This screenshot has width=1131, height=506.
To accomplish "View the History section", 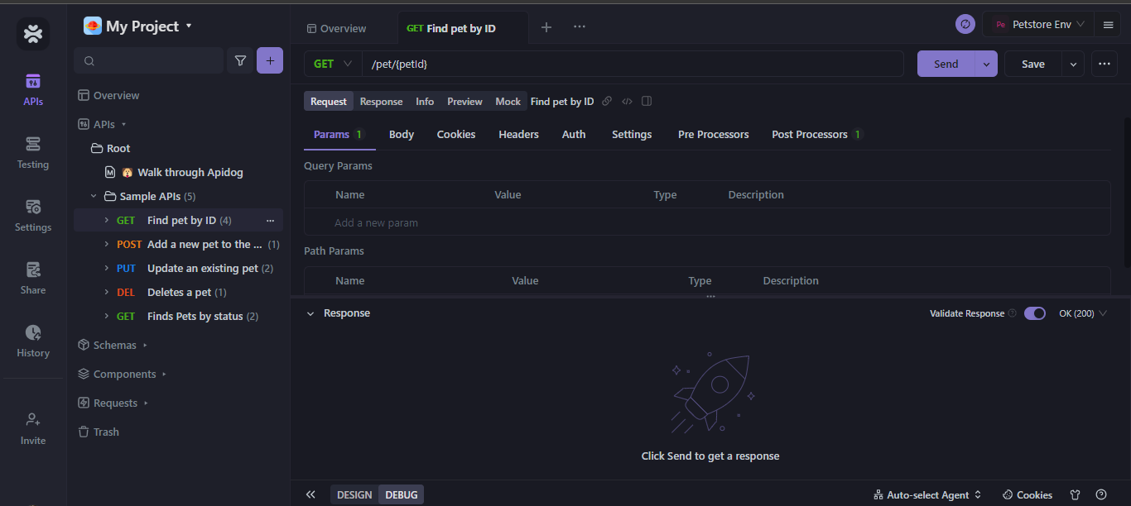I will 33,341.
